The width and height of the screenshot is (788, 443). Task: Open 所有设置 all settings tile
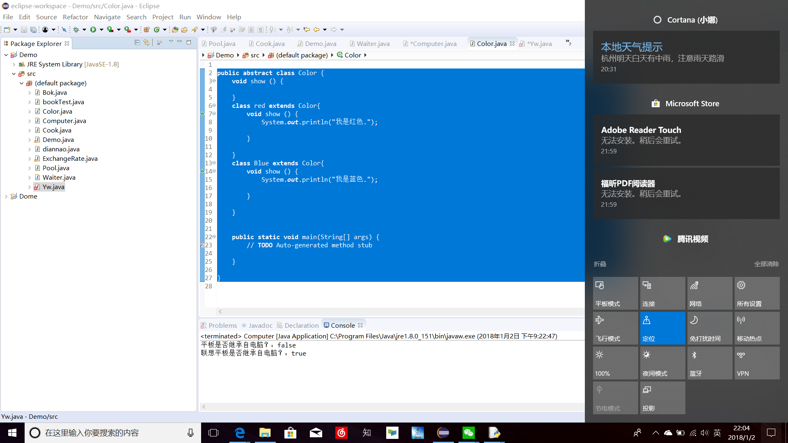click(x=757, y=293)
